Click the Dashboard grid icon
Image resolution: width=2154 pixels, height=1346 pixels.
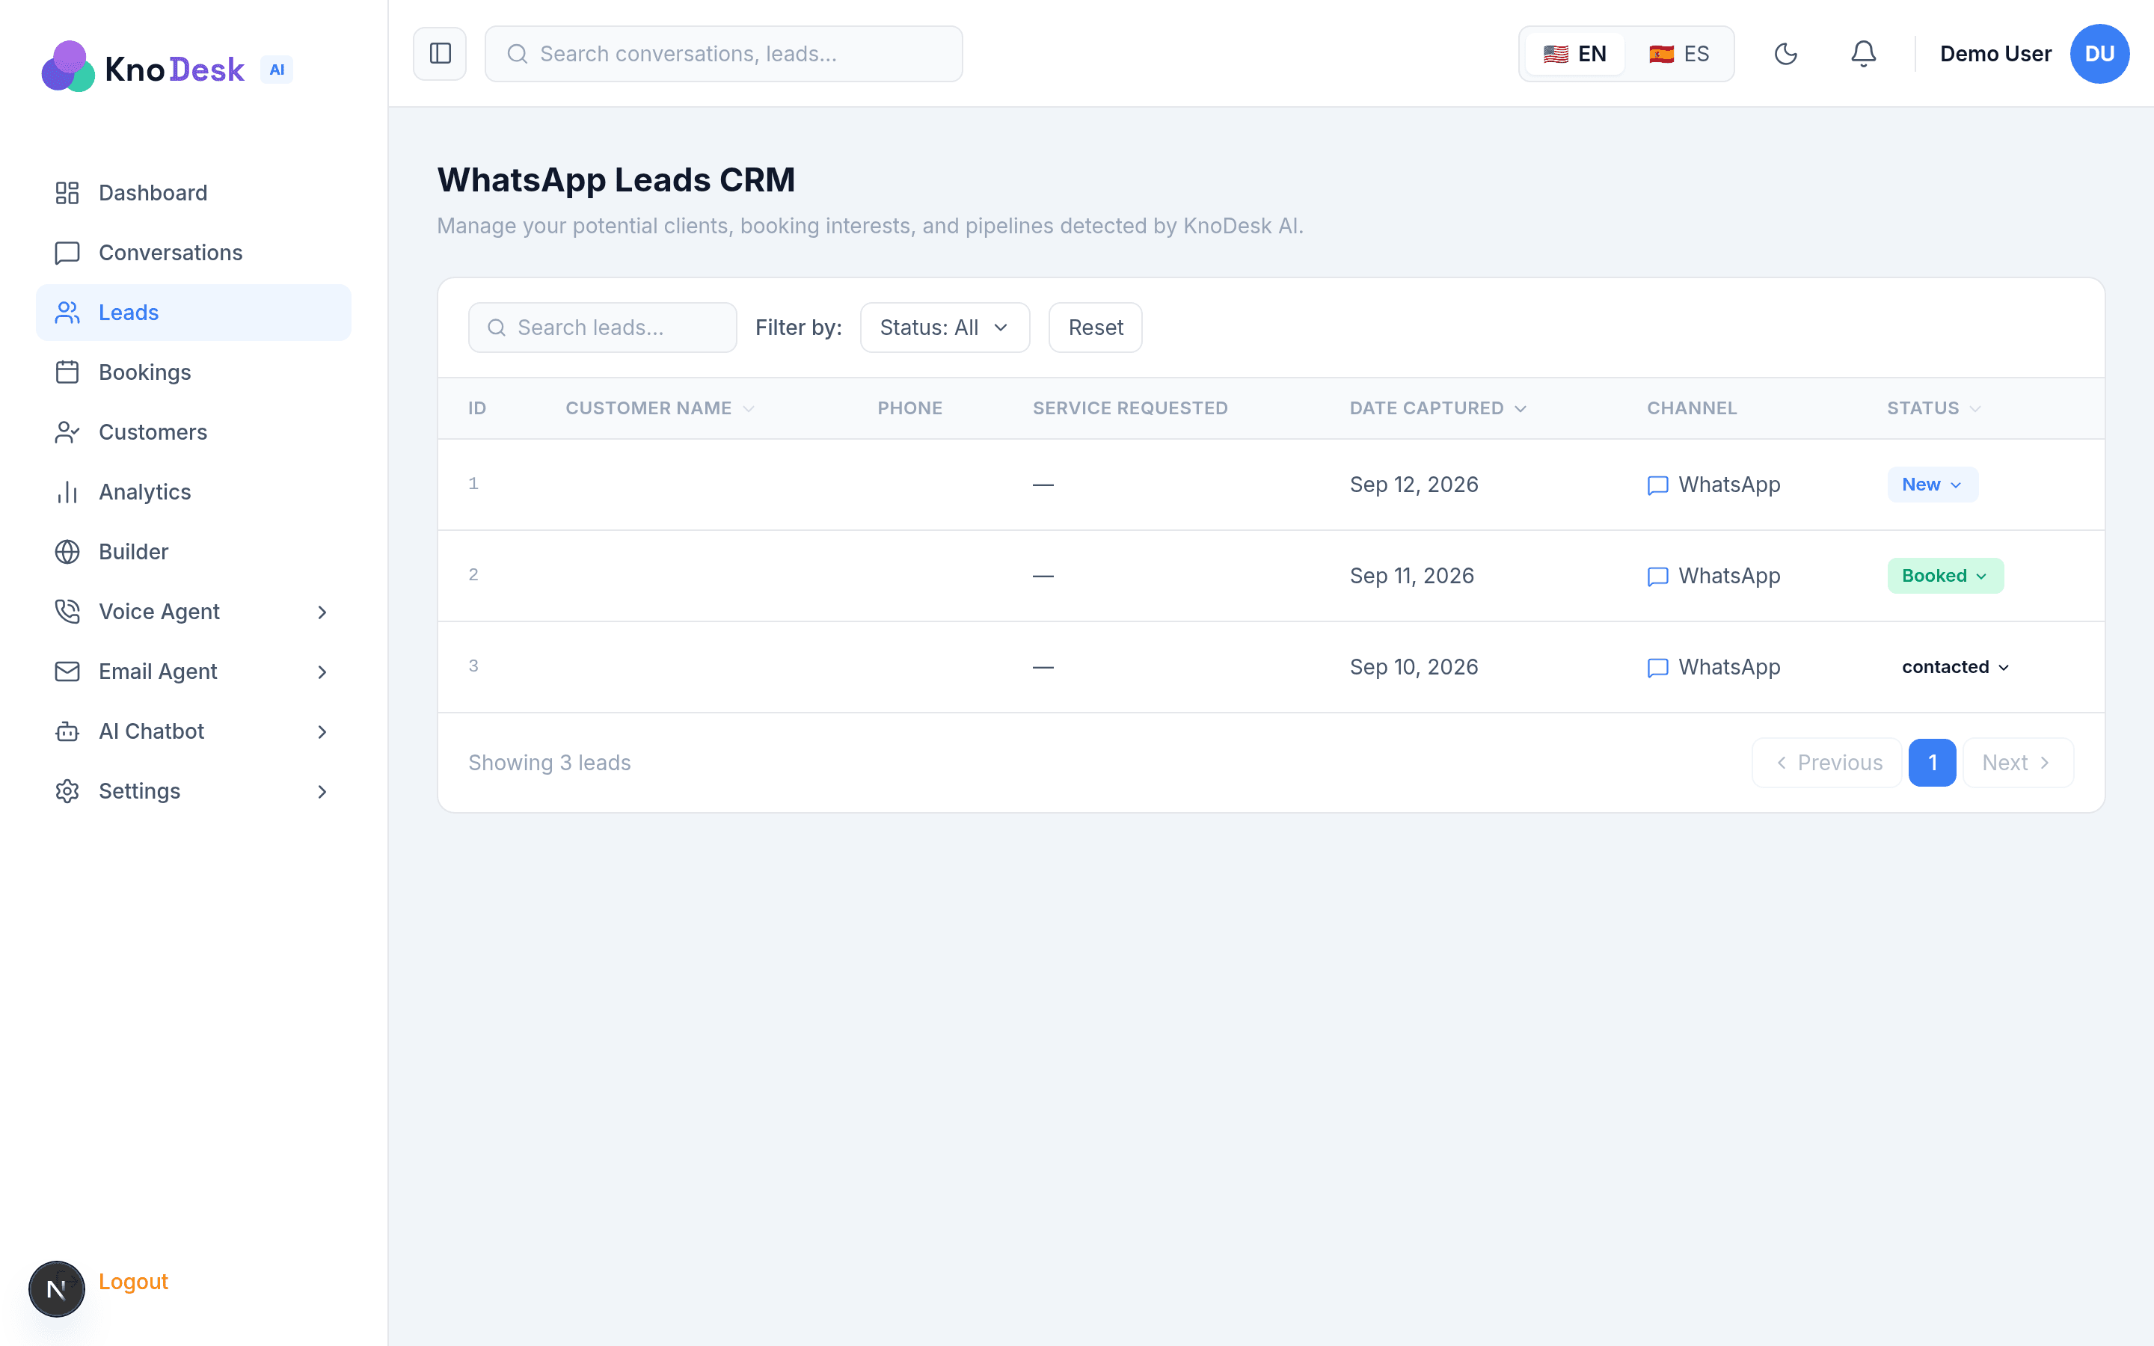[67, 193]
